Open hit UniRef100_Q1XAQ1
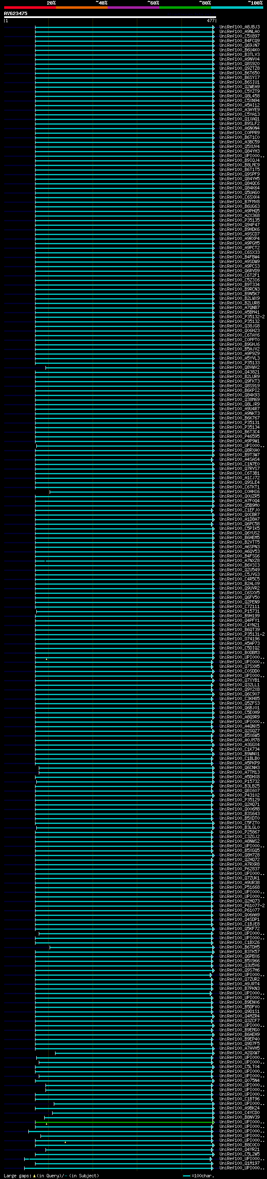The height and width of the screenshot is (1179, 267). tap(239, 119)
